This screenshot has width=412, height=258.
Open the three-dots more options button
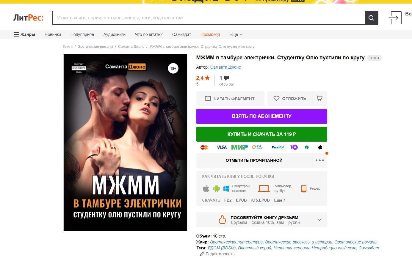tap(319, 160)
